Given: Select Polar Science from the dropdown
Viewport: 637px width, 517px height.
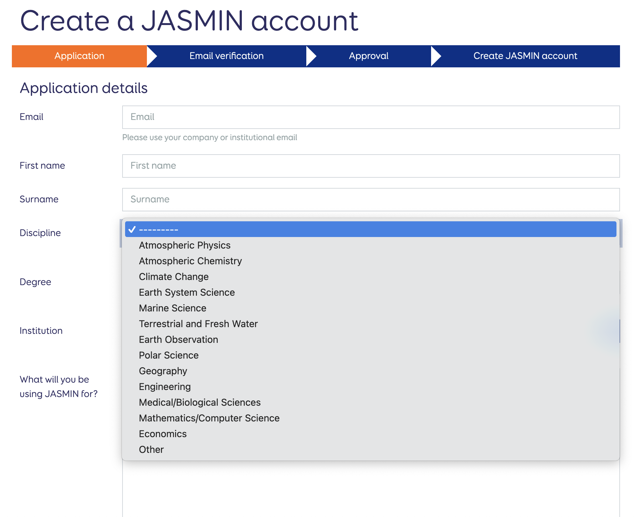Looking at the screenshot, I should click(x=168, y=355).
